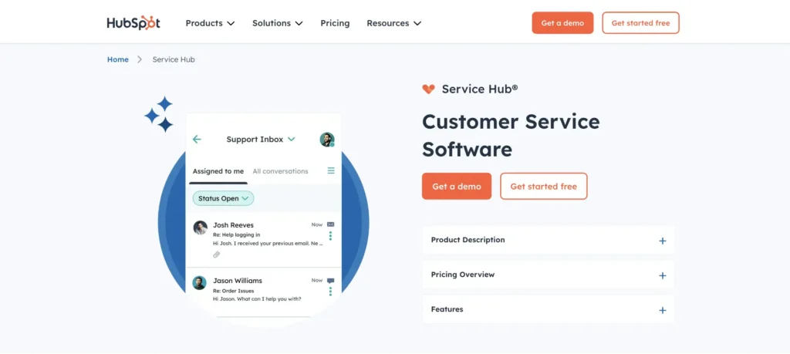Click Jason Williams avatar
790x354 pixels.
[200, 283]
